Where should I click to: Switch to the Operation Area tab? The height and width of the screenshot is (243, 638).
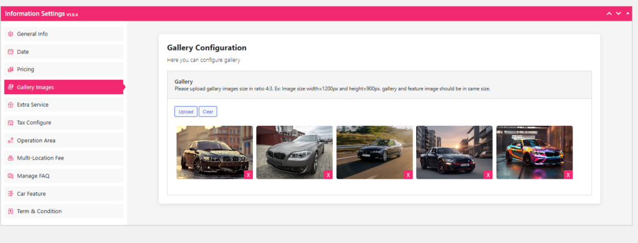64,140
